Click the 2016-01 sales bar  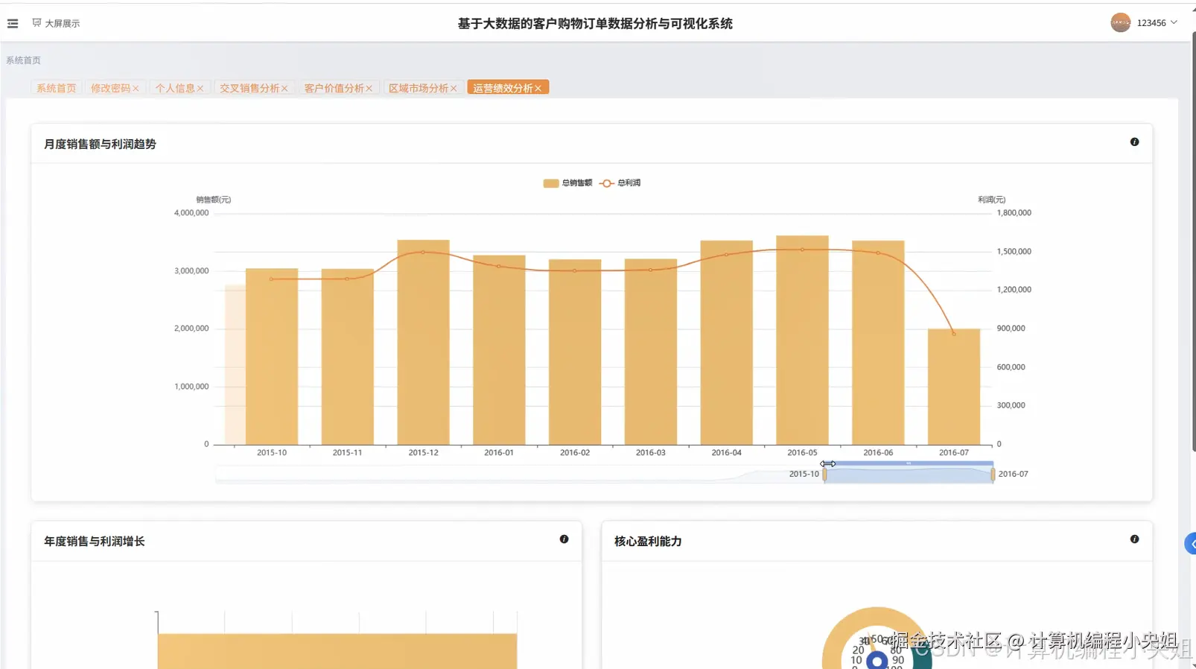(x=499, y=350)
